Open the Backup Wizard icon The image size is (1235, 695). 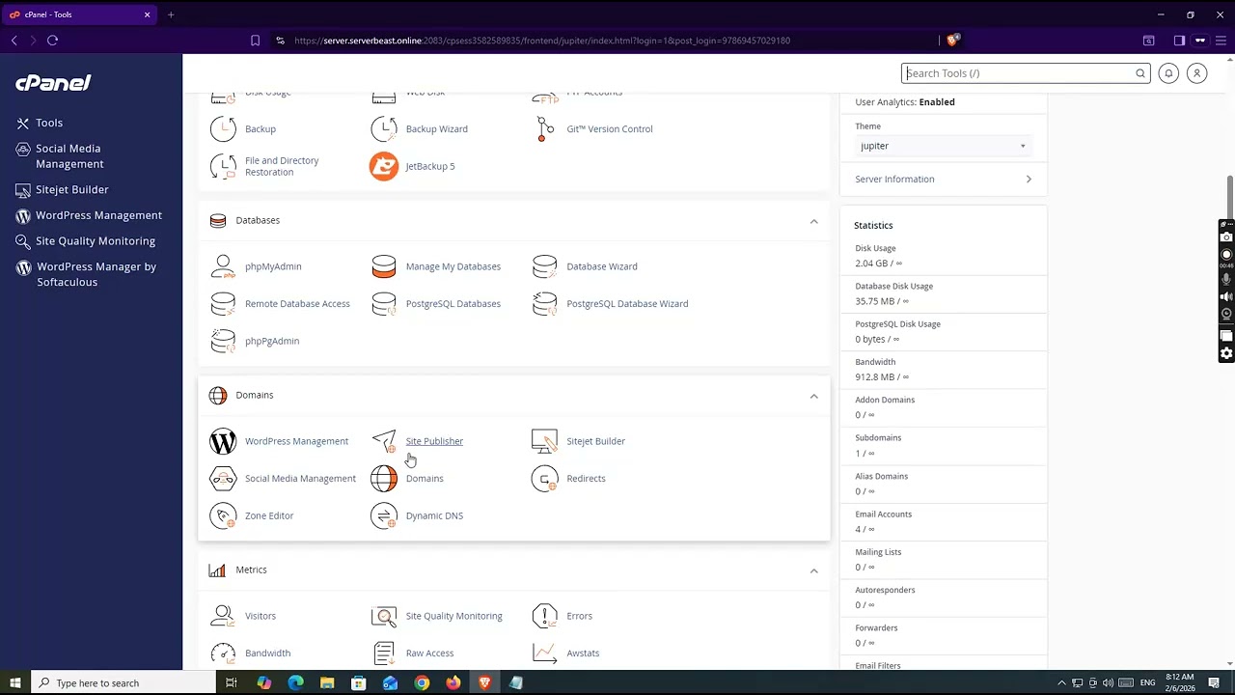tap(384, 128)
